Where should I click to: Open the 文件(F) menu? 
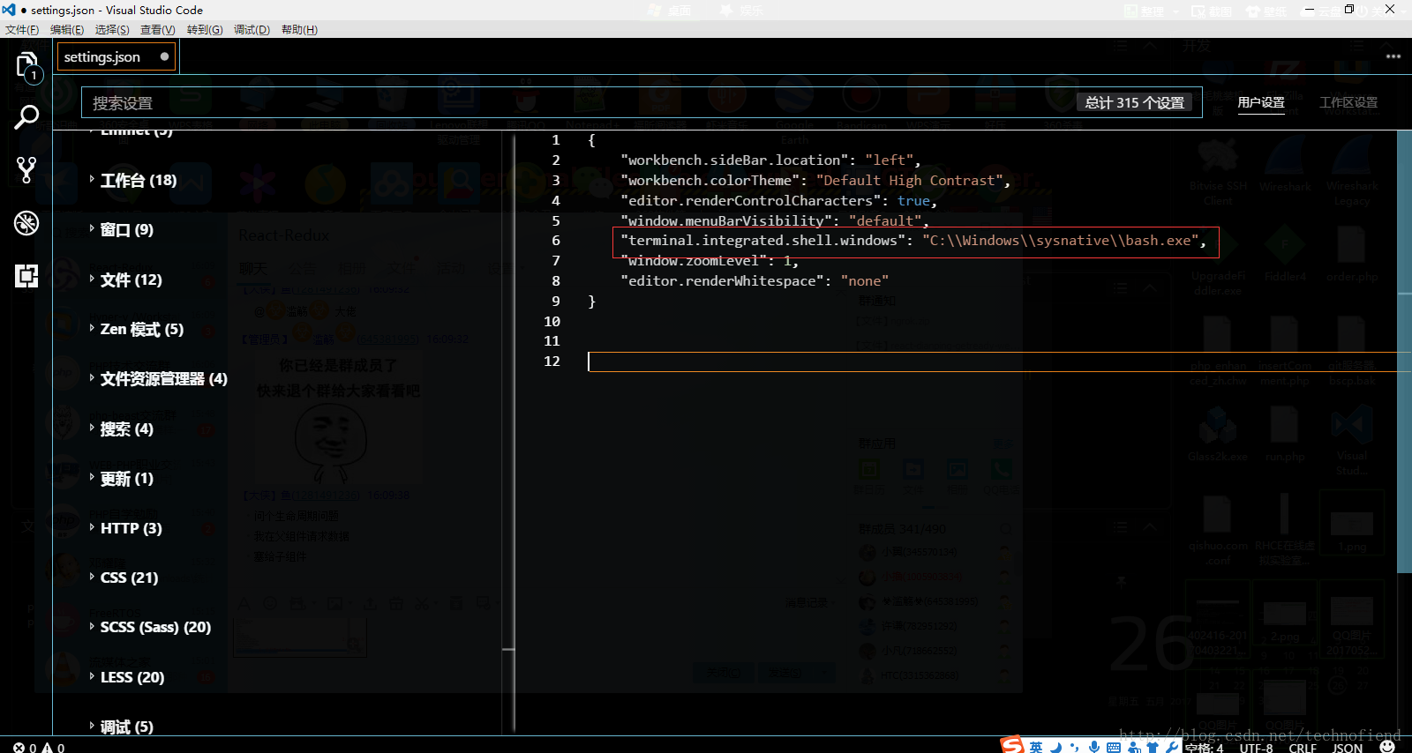point(22,29)
